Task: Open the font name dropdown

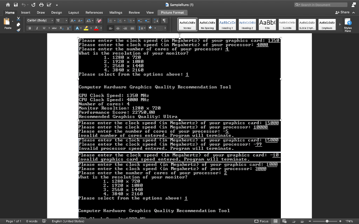Action: point(52,21)
